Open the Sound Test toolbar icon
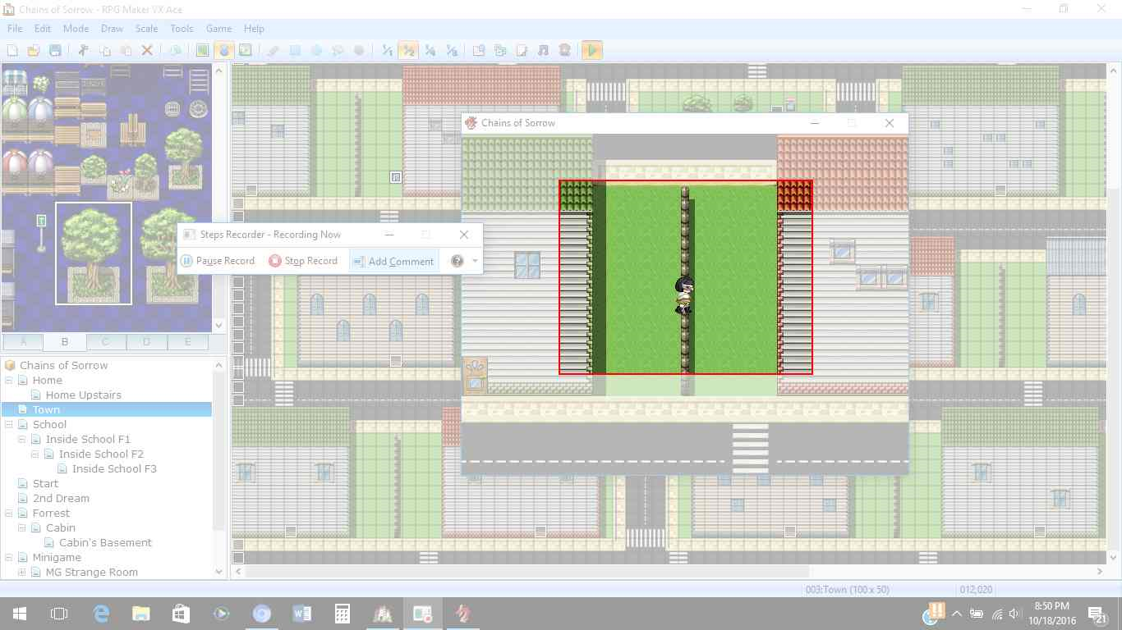1122x630 pixels. (543, 50)
